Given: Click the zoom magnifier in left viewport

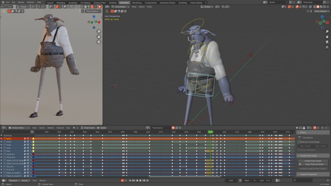Looking at the screenshot, I should tap(99, 32).
